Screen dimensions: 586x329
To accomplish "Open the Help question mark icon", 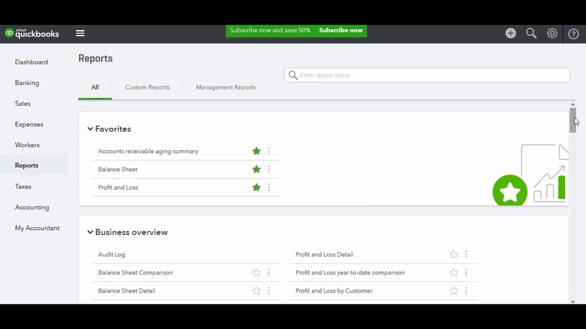I will [573, 34].
